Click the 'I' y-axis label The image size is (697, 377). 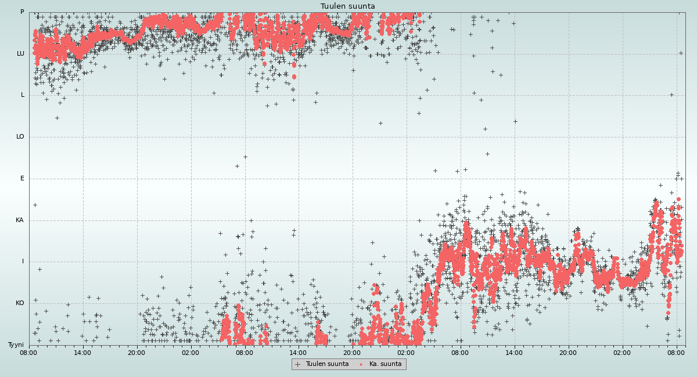coord(23,262)
